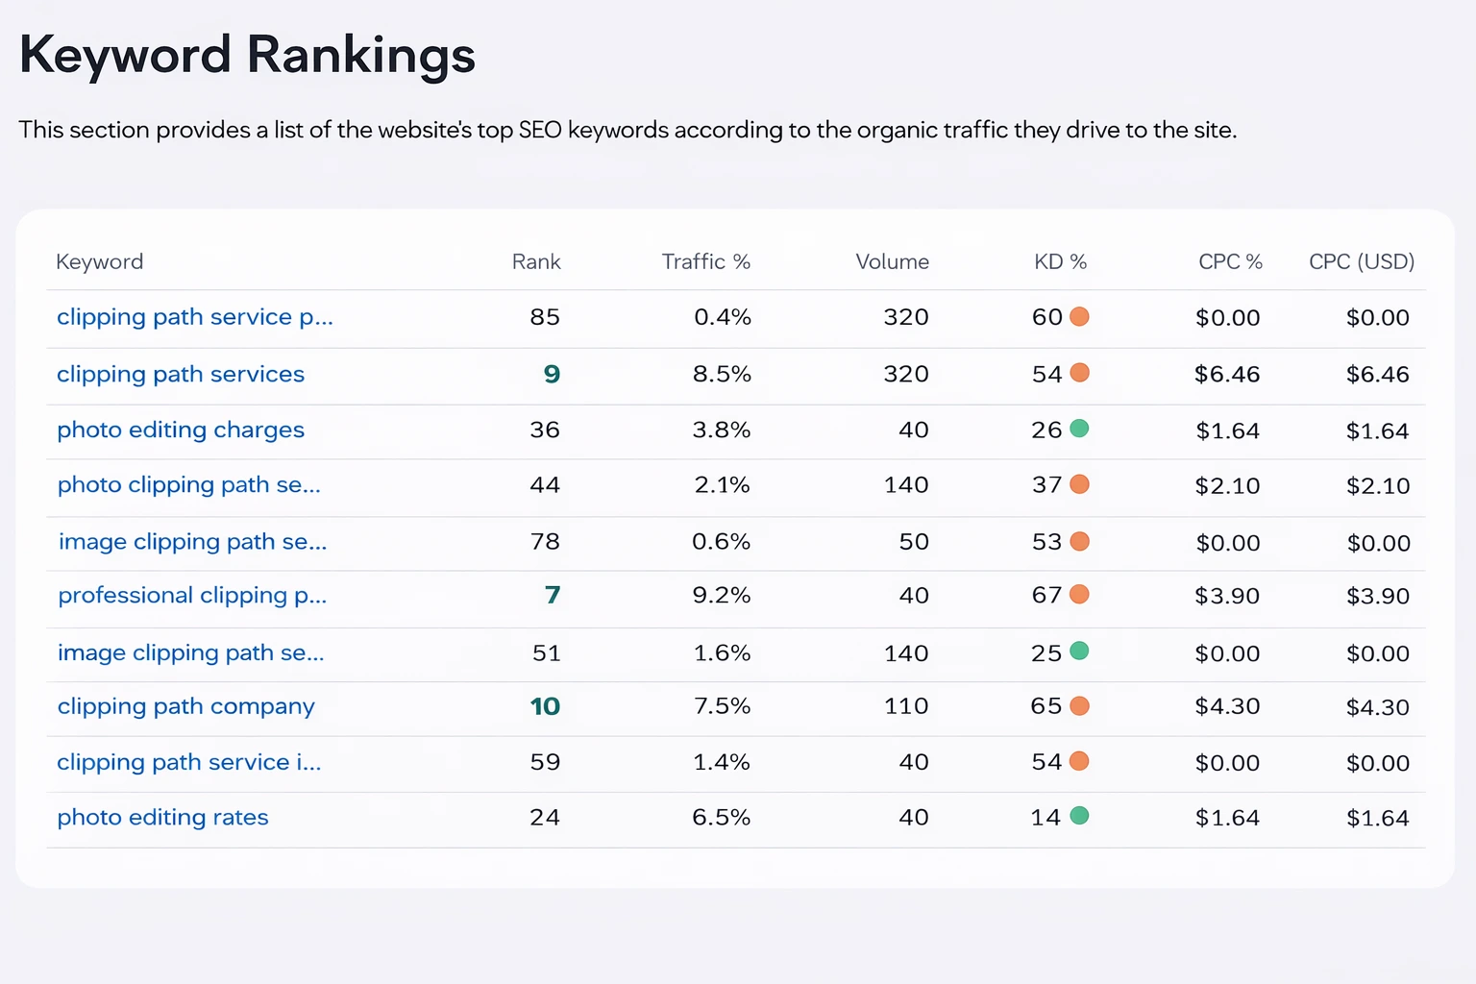Select the 'professional clipping p...' keyword
This screenshot has height=984, width=1476.
[x=192, y=596]
